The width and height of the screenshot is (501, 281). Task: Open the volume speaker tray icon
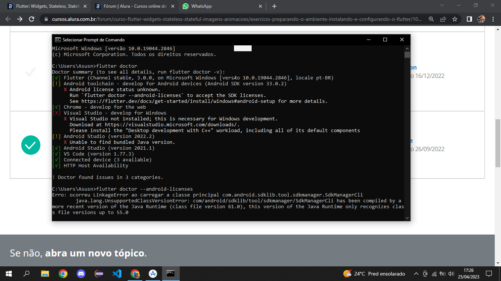[x=451, y=274]
